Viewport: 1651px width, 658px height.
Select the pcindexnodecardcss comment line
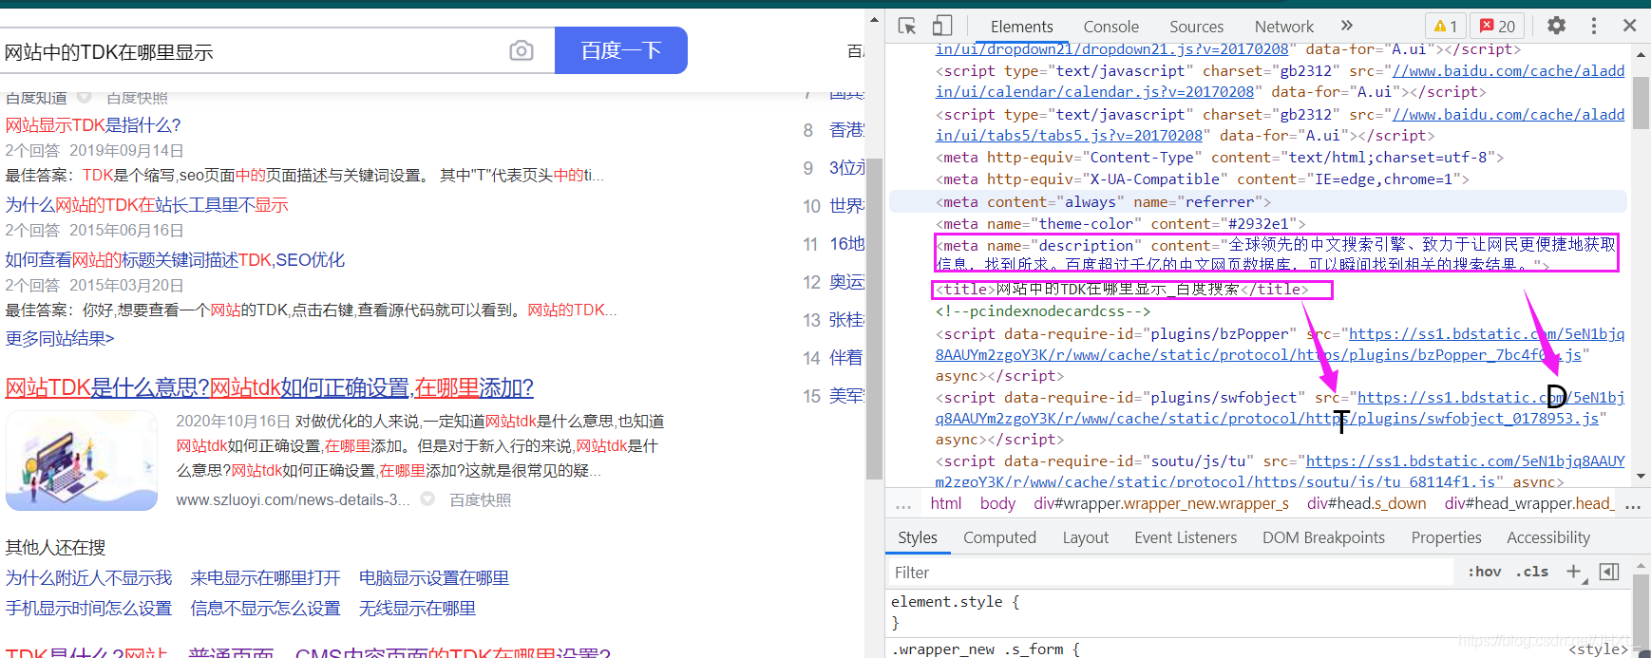tap(1043, 311)
